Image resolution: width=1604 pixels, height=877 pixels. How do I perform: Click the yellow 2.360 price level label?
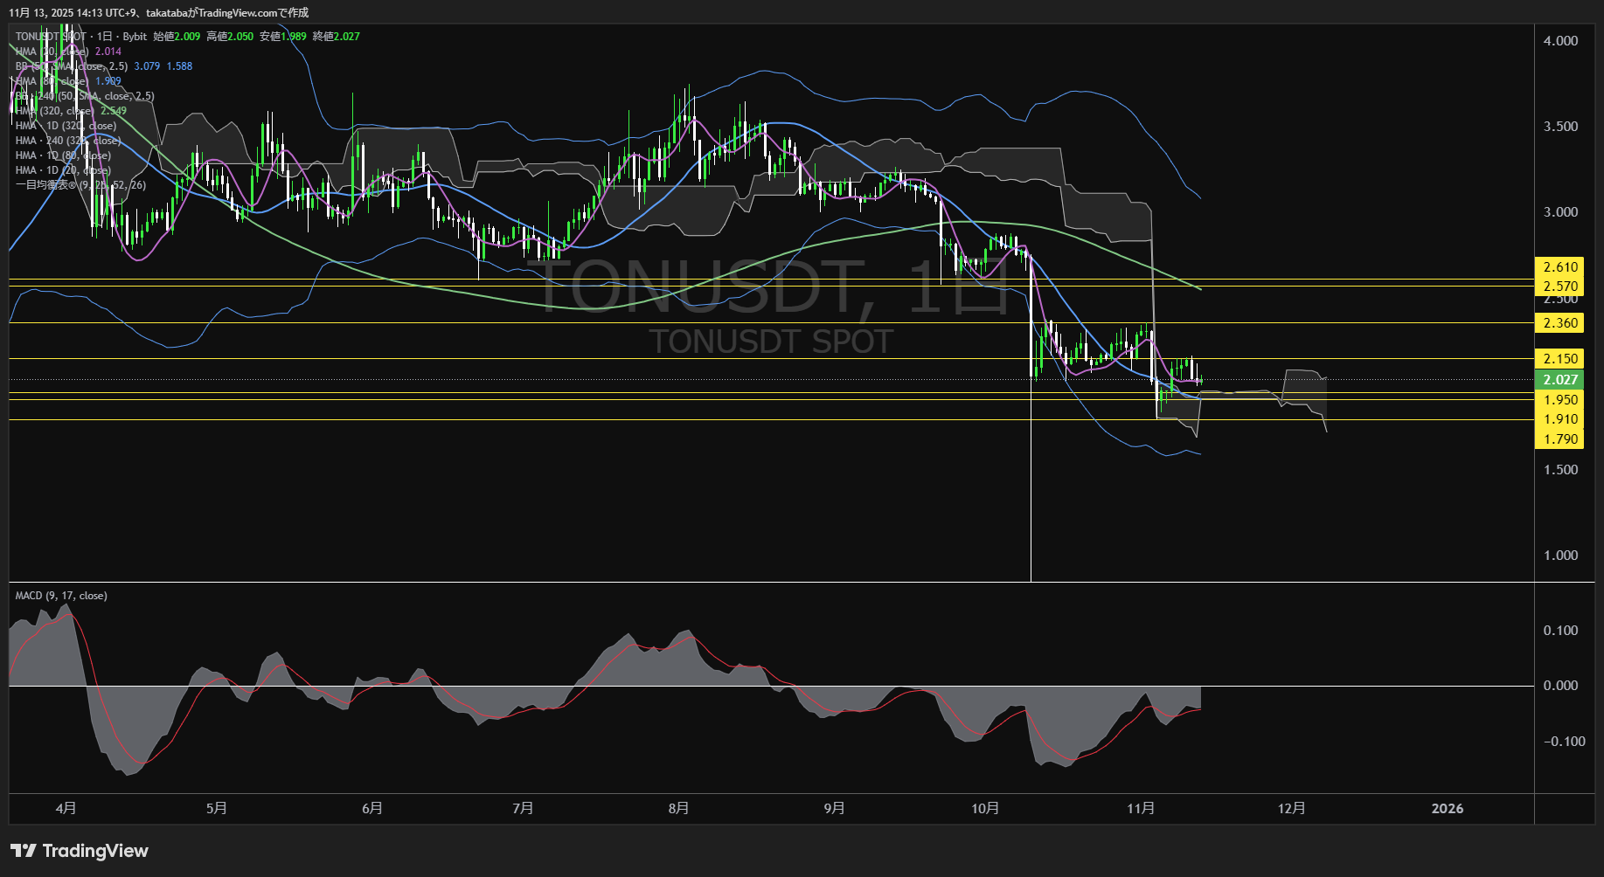point(1559,323)
